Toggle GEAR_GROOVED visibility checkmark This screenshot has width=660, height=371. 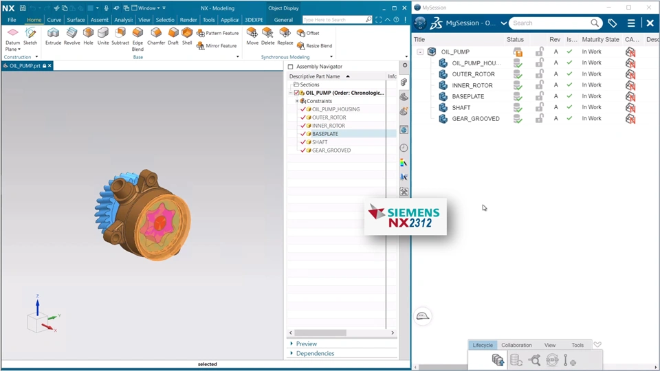[x=302, y=150]
